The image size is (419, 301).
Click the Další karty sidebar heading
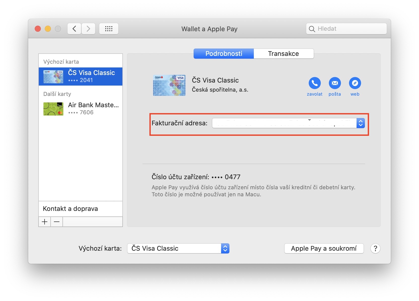(x=57, y=94)
